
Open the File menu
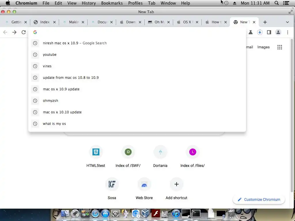(46, 3)
